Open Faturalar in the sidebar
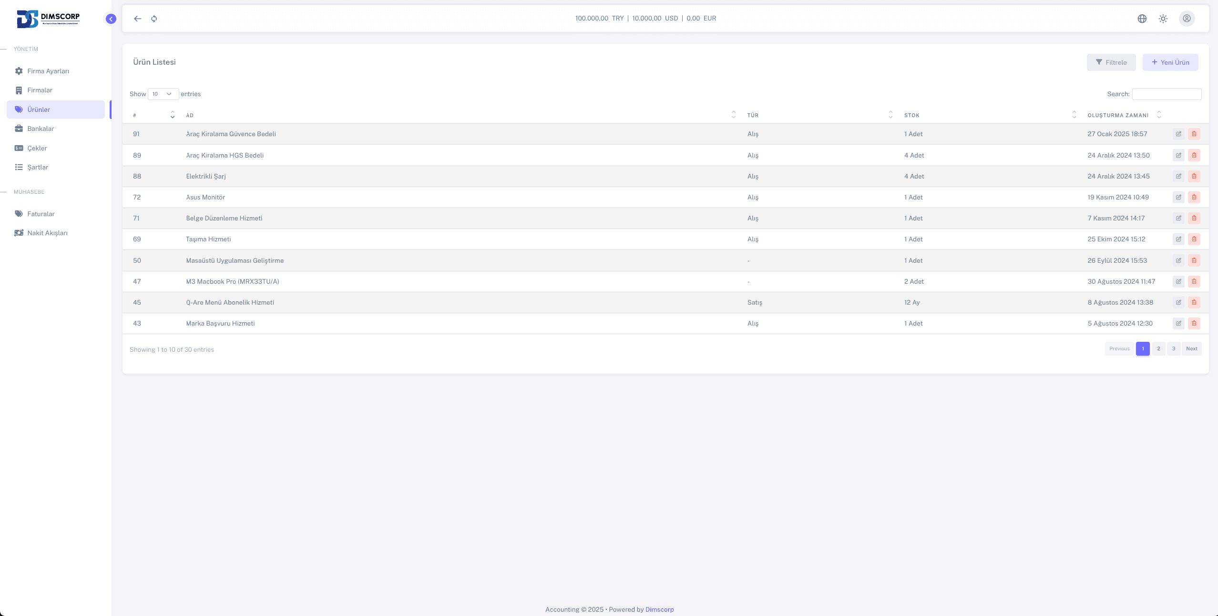 click(x=41, y=214)
